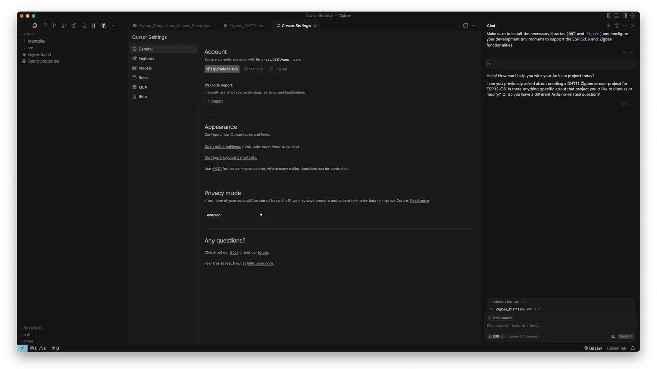Close the Cursor Settings tab
Screen dimensions: 657x369
pyautogui.click(x=315, y=25)
